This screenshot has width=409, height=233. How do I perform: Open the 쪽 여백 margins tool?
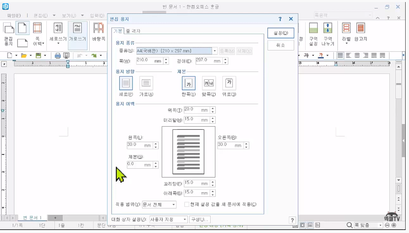38,35
